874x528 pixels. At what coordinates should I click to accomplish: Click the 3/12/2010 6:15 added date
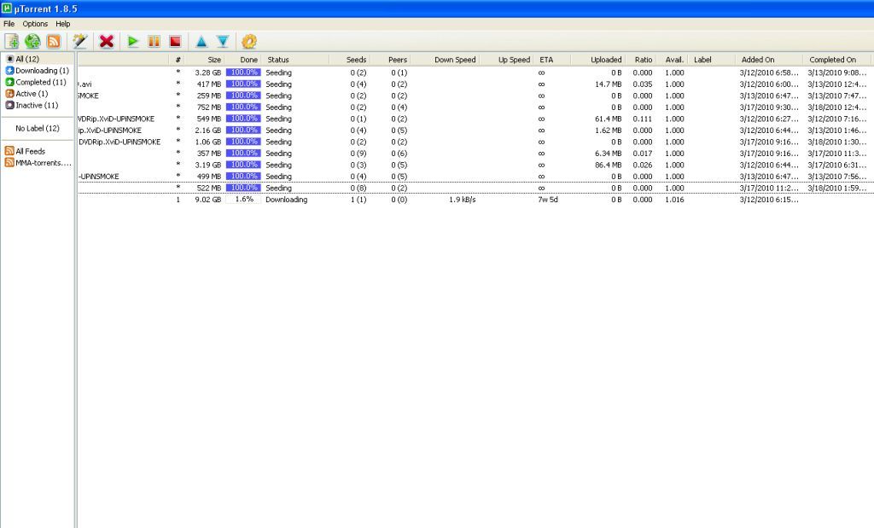pyautogui.click(x=769, y=200)
